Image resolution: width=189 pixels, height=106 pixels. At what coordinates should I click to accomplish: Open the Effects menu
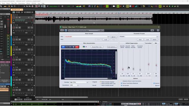click(x=28, y=3)
